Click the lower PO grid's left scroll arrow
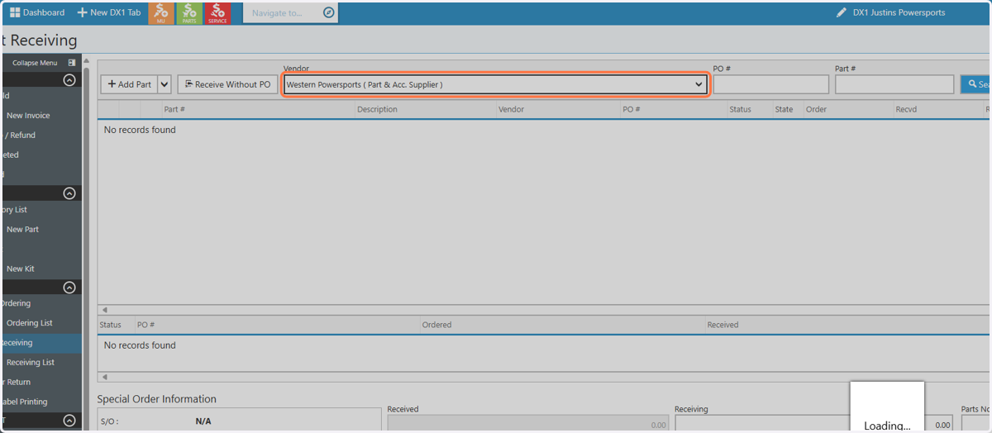 coord(104,377)
